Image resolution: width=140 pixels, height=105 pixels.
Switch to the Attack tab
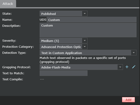(x=8, y=4)
